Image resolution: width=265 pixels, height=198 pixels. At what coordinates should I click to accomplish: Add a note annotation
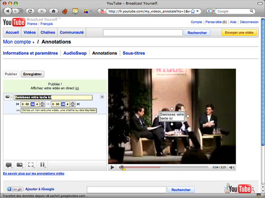click(20, 165)
